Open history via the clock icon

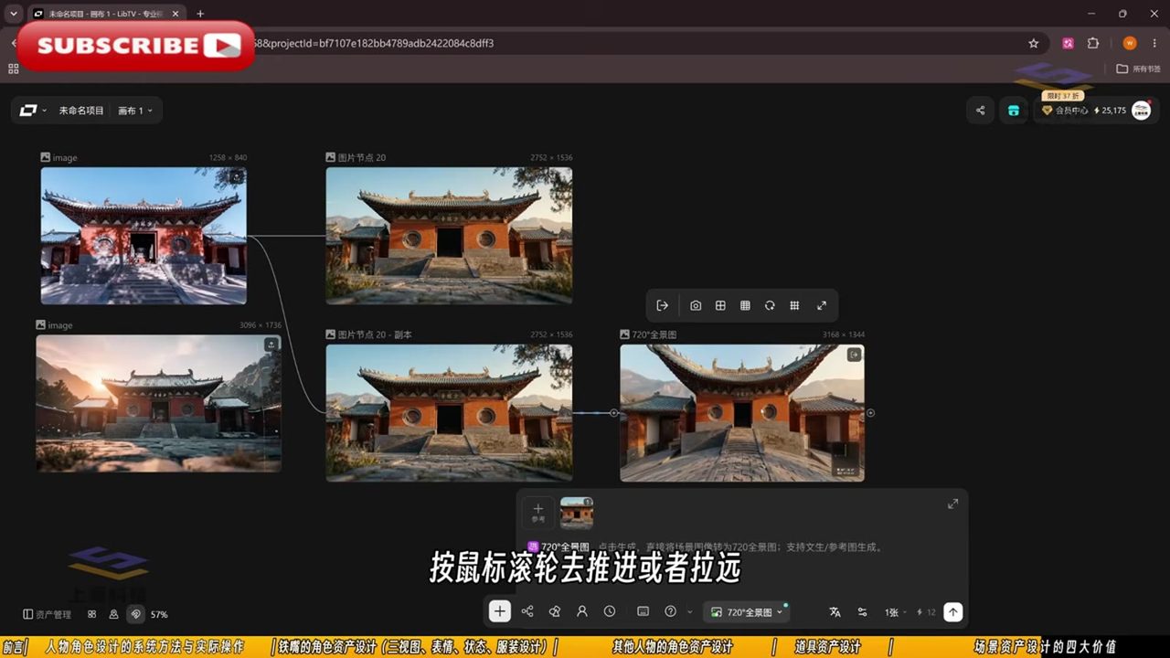(610, 611)
